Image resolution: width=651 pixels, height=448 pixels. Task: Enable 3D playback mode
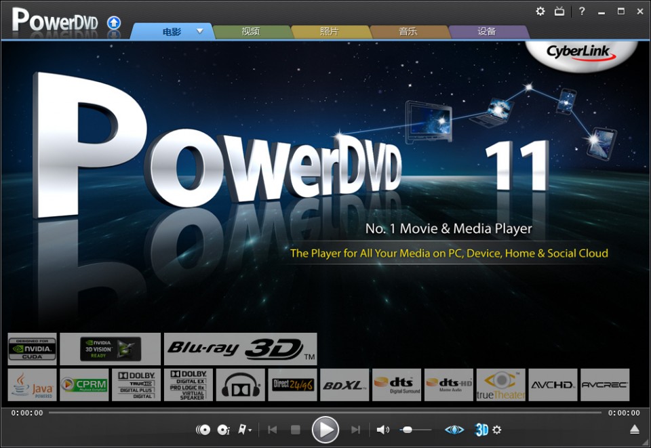click(x=482, y=430)
